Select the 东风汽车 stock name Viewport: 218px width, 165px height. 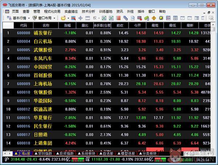43,58
